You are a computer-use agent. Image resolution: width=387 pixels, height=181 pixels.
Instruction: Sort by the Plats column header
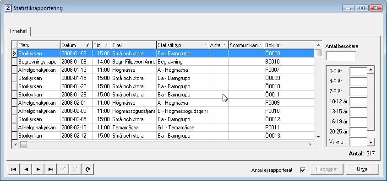point(39,45)
